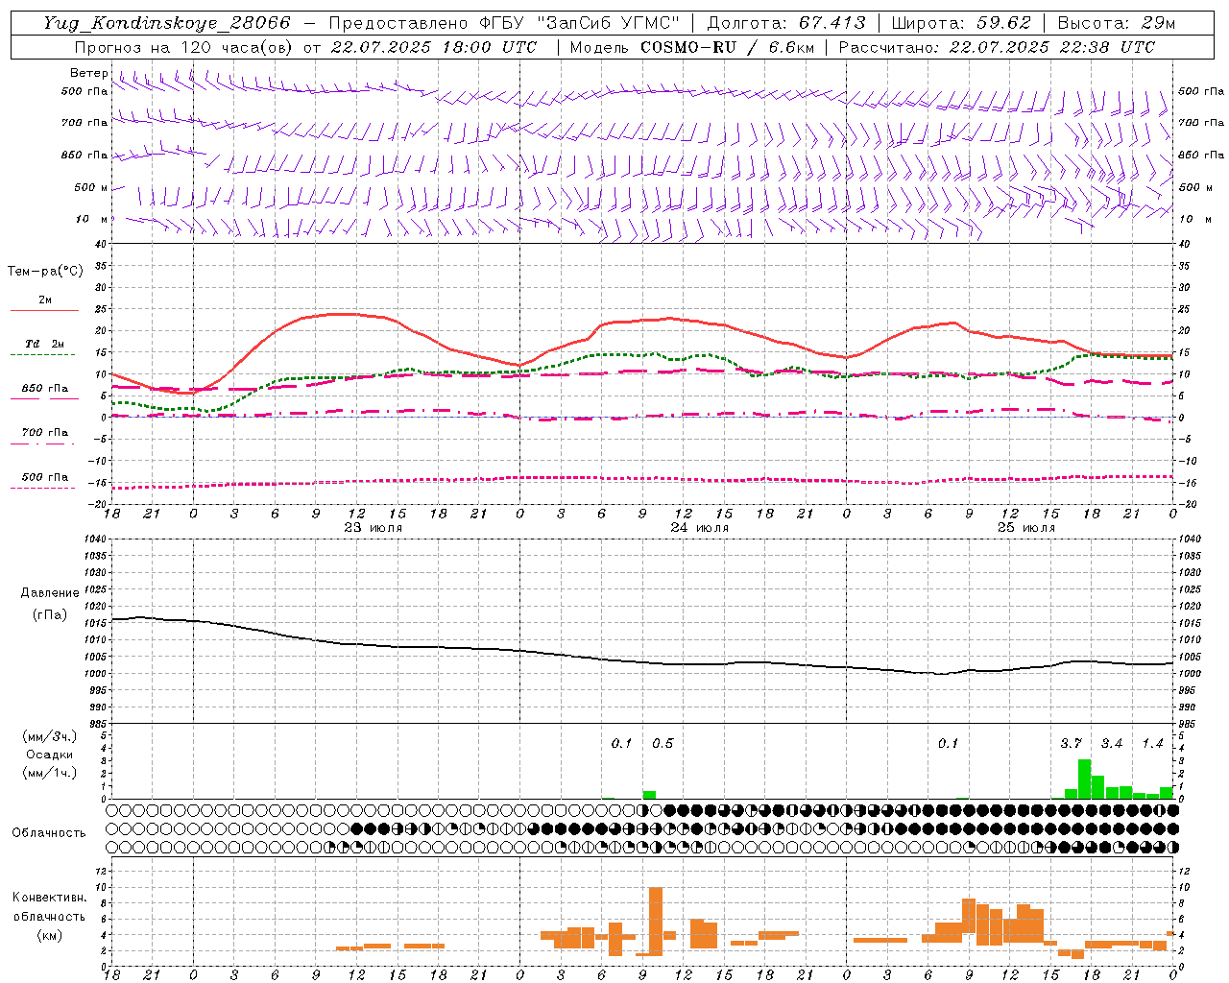The image size is (1229, 983).
Task: Click the model name COSMO-RU / 6.6км
Action: [x=727, y=47]
